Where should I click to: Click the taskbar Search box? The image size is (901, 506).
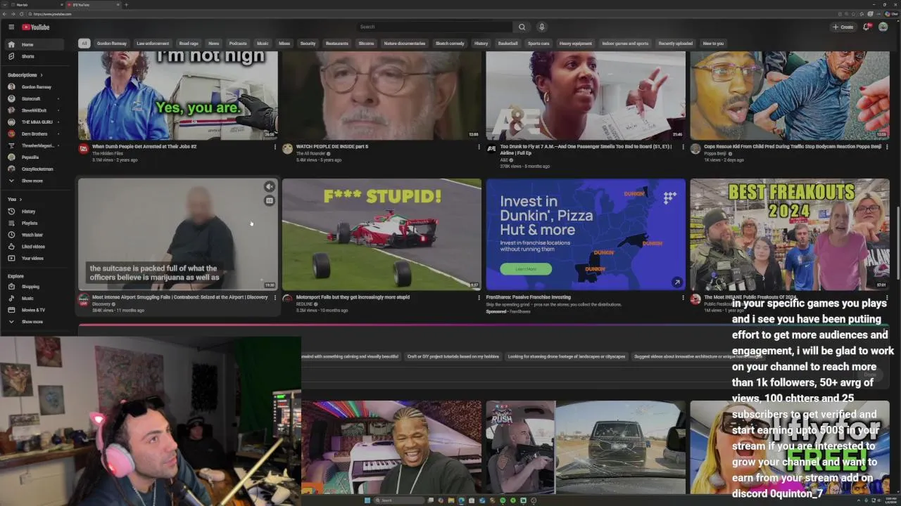[x=398, y=500]
